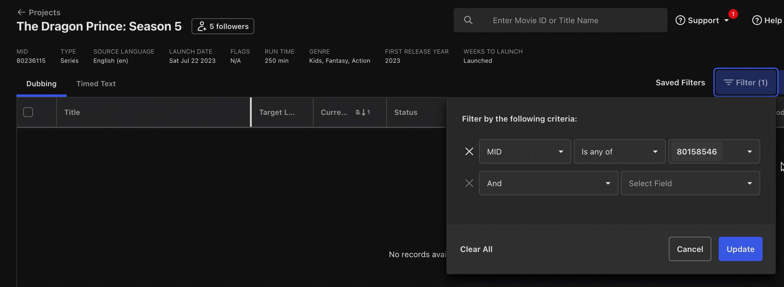Click the 5 followers button
This screenshot has width=784, height=287.
[x=223, y=26]
